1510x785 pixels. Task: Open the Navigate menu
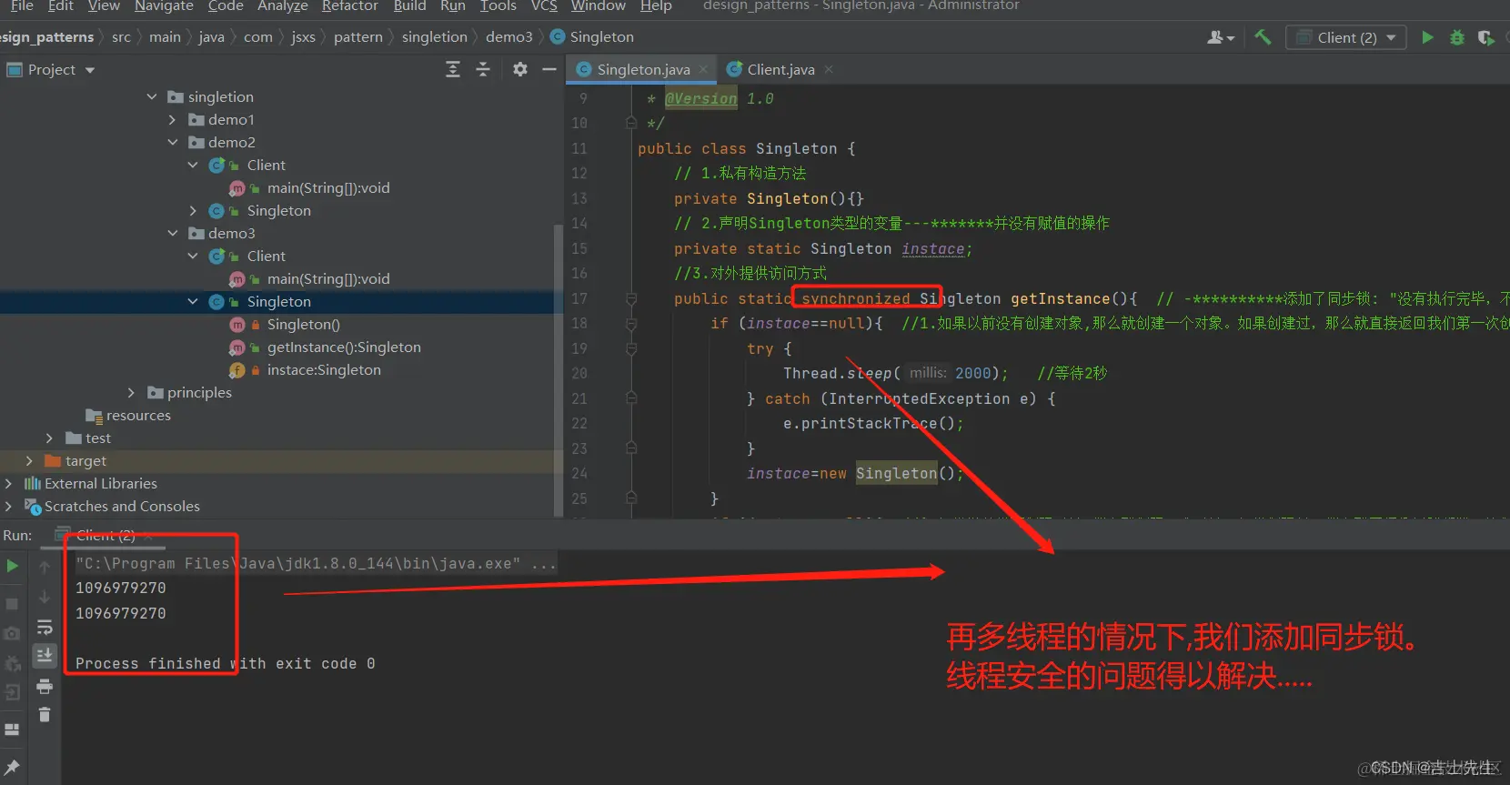click(x=164, y=6)
